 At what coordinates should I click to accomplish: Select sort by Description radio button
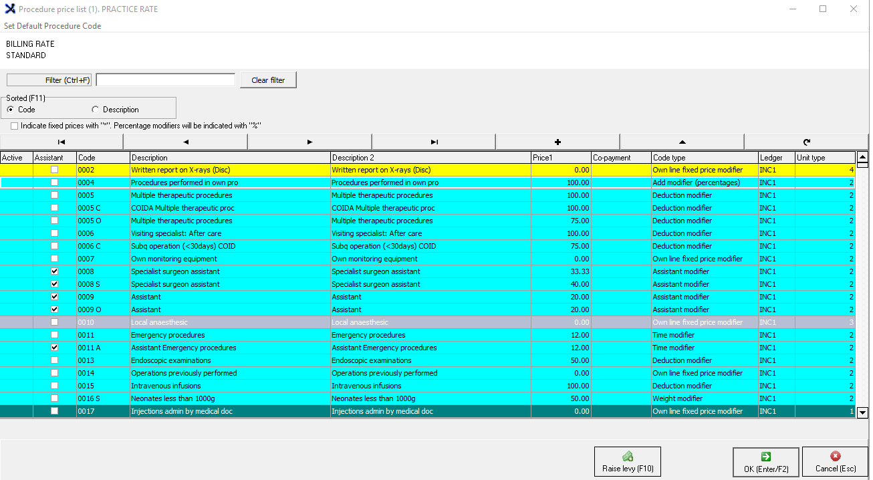click(x=96, y=110)
